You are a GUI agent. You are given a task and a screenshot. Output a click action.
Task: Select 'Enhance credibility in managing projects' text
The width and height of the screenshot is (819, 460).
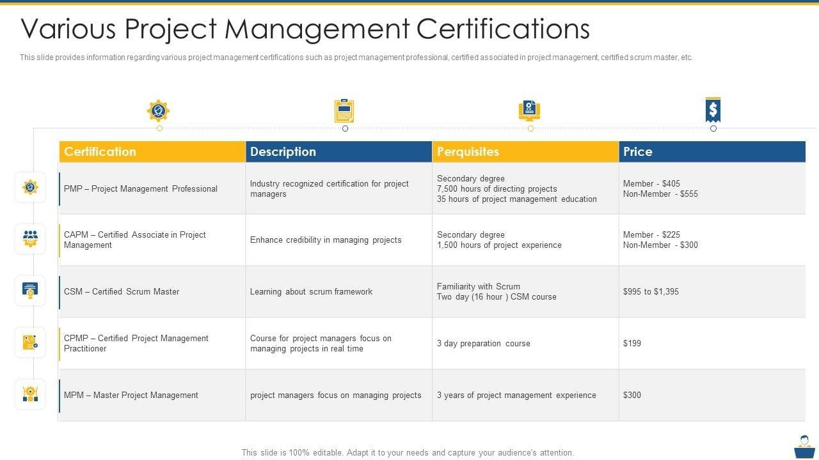click(x=326, y=240)
